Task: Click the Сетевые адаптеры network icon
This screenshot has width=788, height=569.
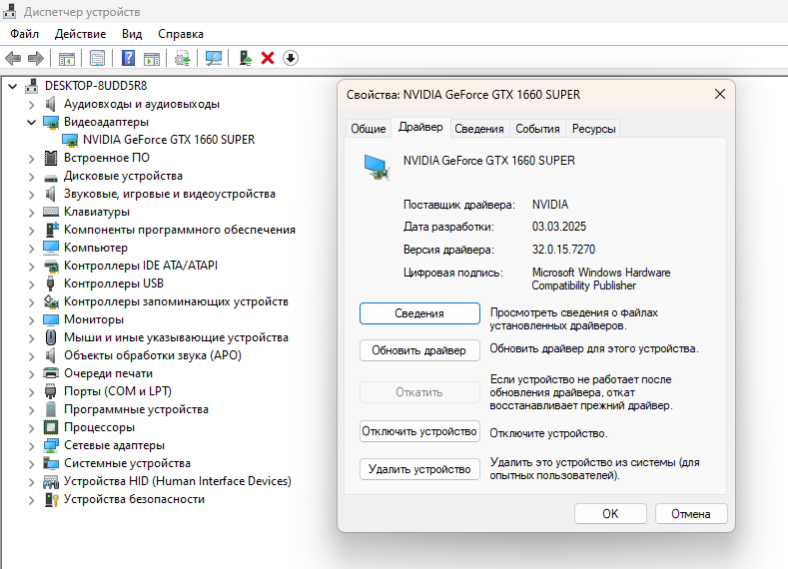Action: [51, 445]
